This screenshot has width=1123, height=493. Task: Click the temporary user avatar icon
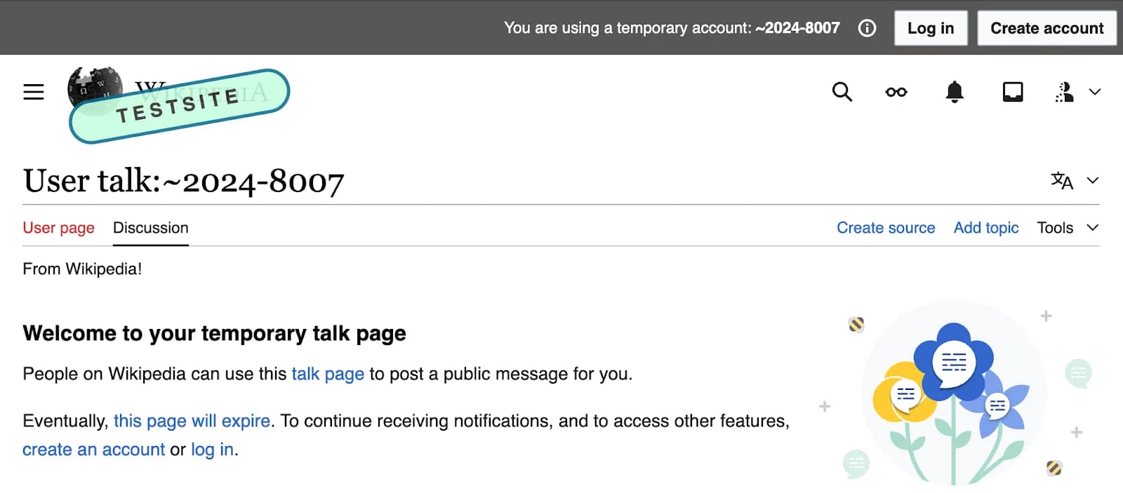[x=1064, y=92]
